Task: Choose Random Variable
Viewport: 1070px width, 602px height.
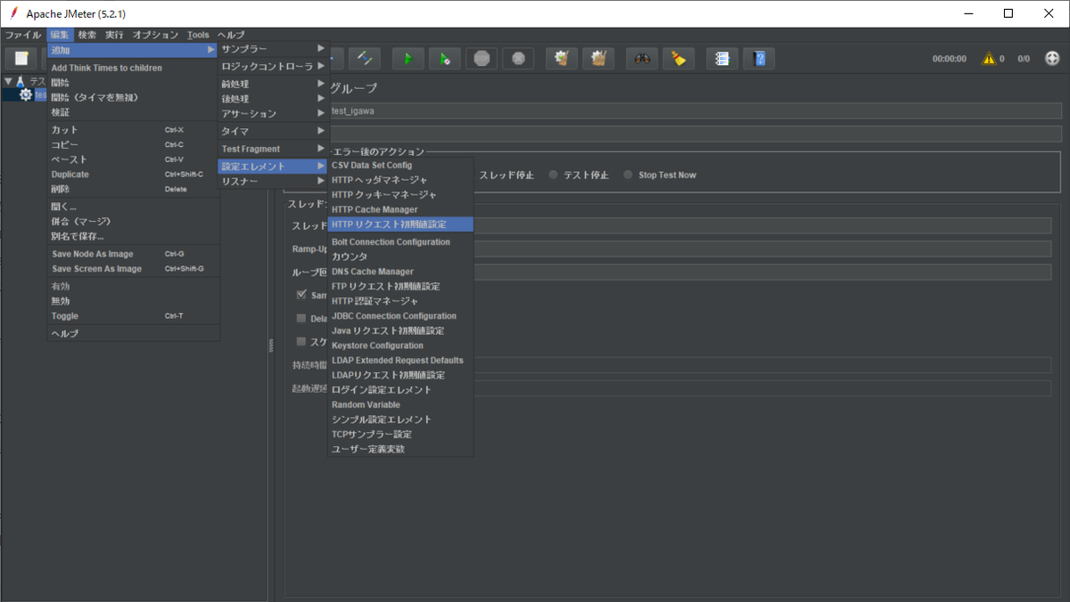Action: 400,404
